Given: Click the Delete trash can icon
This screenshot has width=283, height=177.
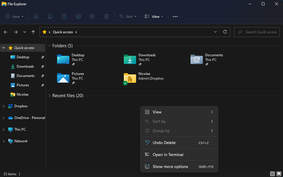Looking at the screenshot, I should (x=107, y=17).
